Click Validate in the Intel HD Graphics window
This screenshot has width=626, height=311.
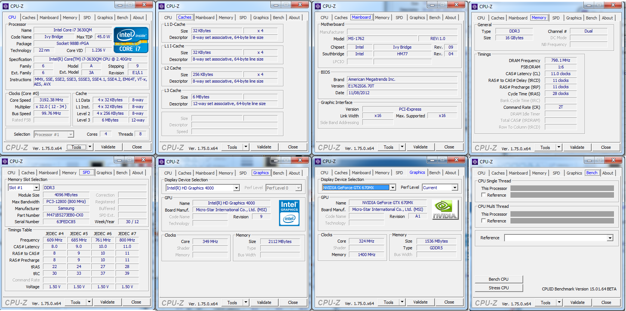tap(264, 302)
